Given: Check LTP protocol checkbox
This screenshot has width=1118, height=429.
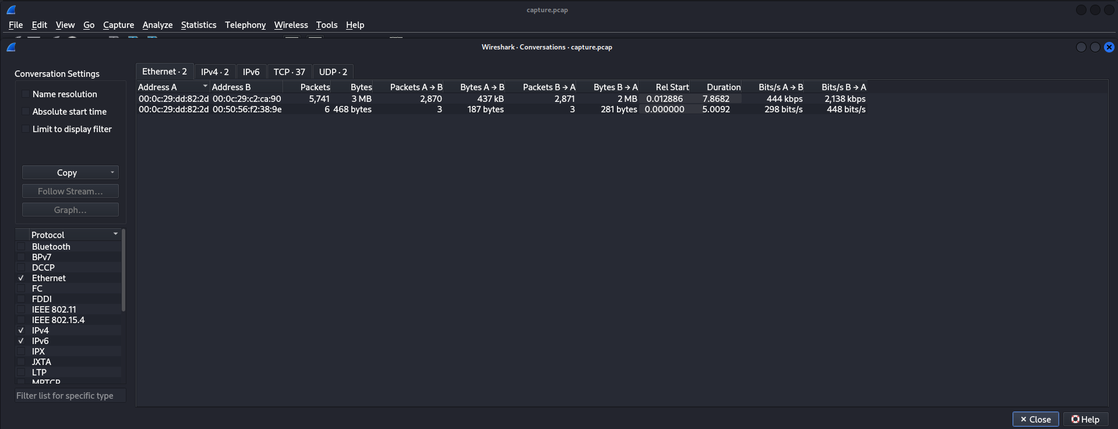Looking at the screenshot, I should [x=21, y=373].
